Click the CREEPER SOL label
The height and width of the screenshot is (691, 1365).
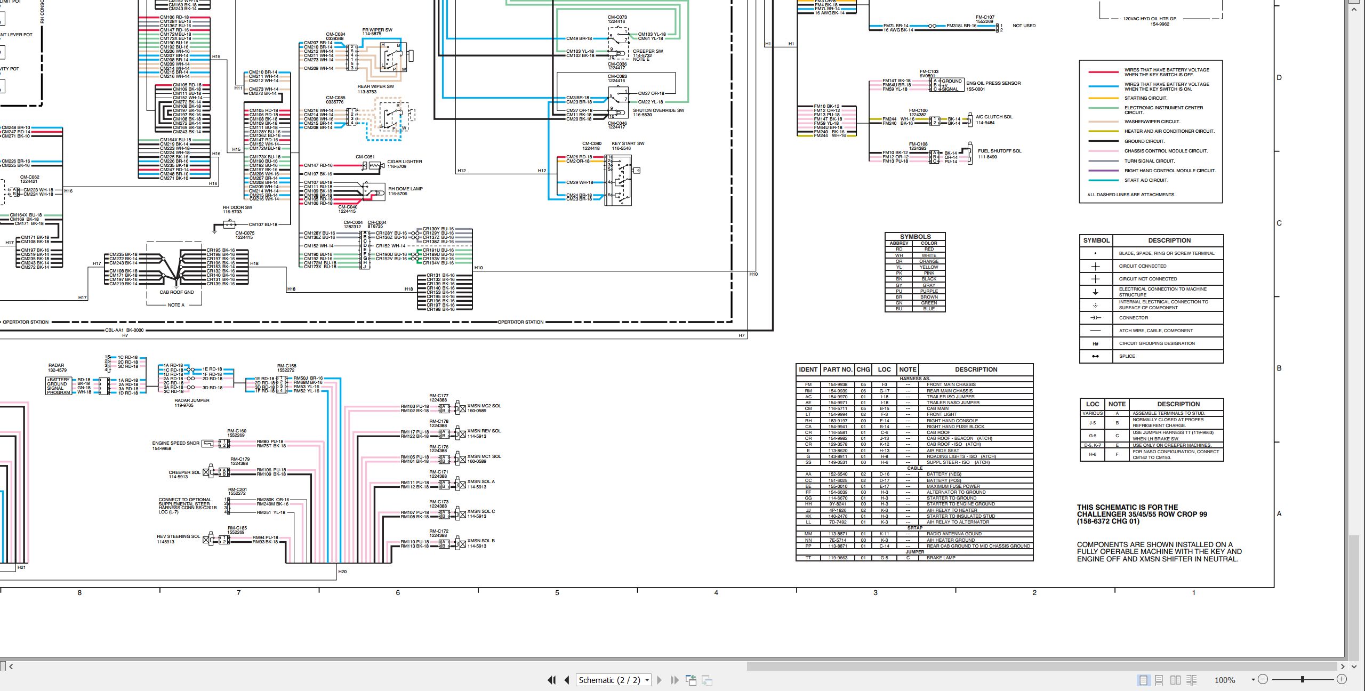184,472
